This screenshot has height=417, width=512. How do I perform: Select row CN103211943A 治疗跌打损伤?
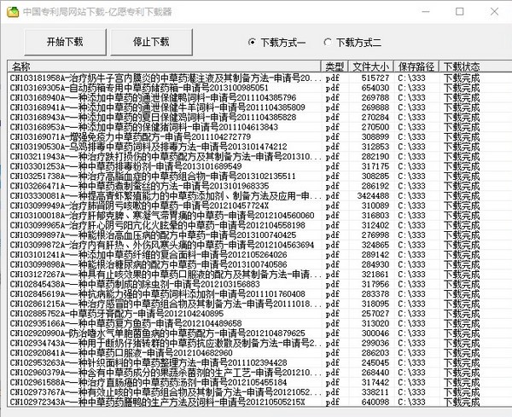pos(259,157)
